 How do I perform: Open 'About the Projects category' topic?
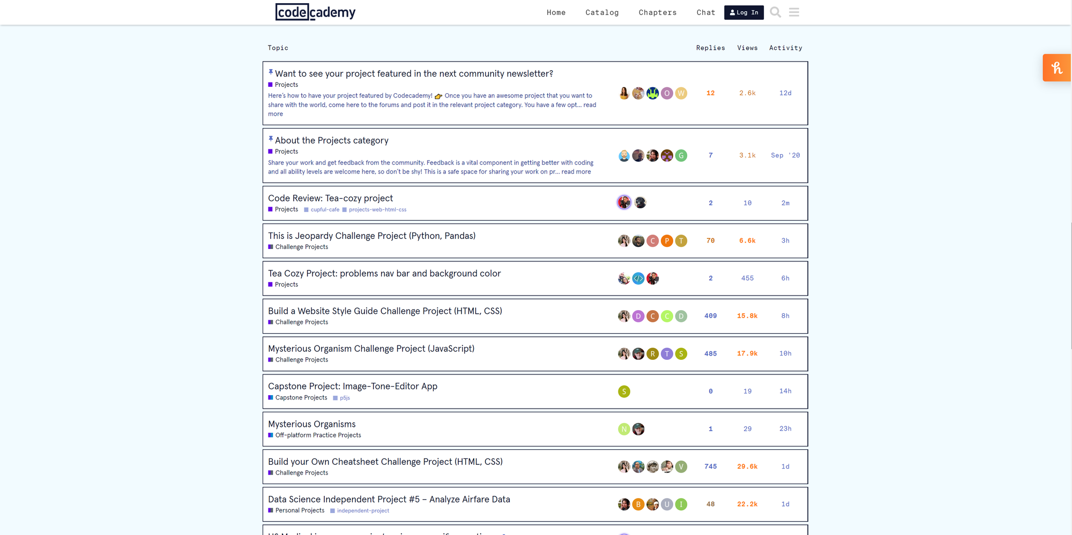tap(332, 140)
